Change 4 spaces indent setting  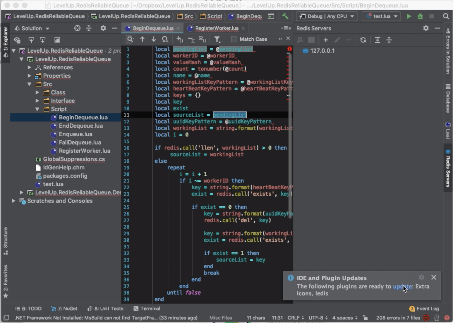(x=345, y=318)
